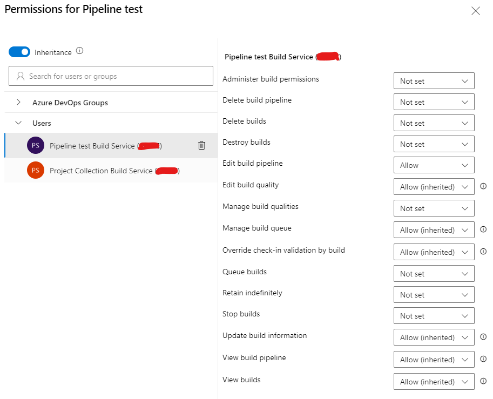
Task: Open the Queue builds permission dropdown
Action: (434, 273)
